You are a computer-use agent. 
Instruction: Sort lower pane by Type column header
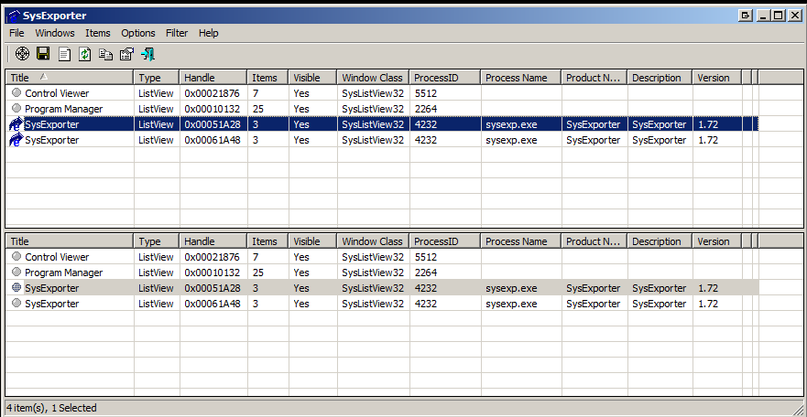[157, 241]
